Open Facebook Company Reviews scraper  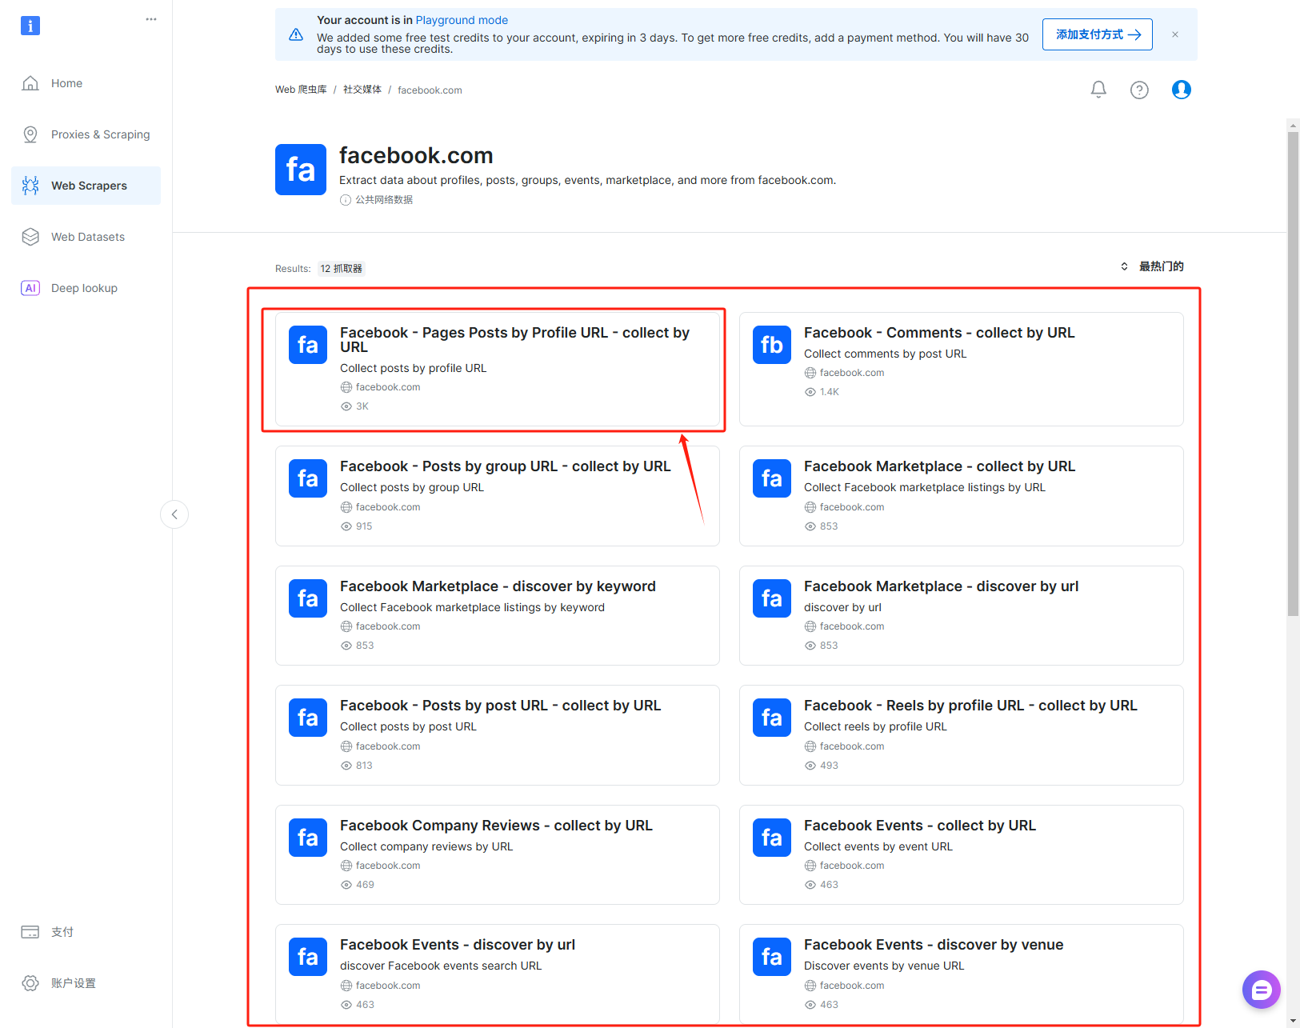[x=498, y=854]
